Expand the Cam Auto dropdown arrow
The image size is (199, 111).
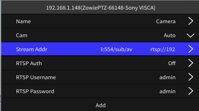click(x=190, y=35)
